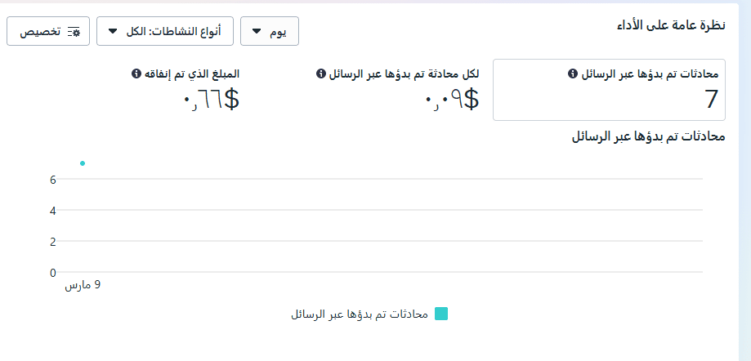Image resolution: width=751 pixels, height=361 pixels.
Task: Click info icon beside المبلغ الذي تم إنفاقه
Action: pos(136,74)
